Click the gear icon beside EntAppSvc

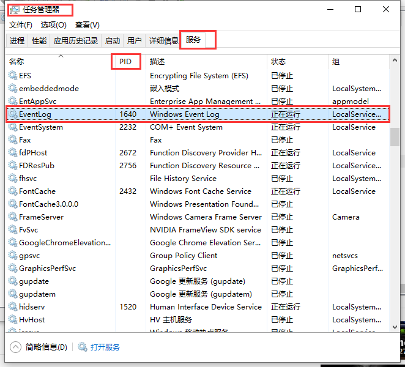(13, 101)
